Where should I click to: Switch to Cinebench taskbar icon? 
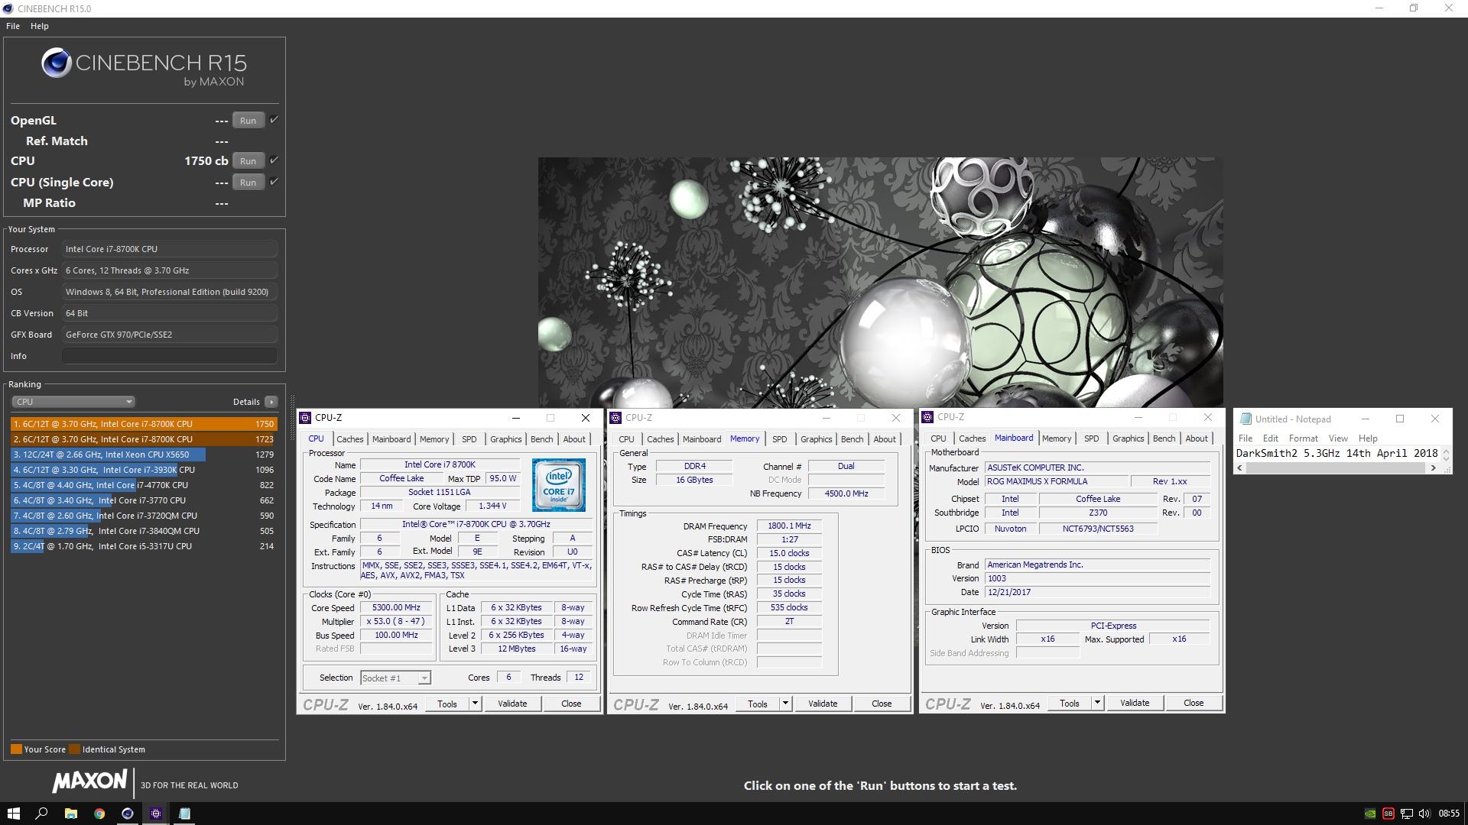click(128, 814)
